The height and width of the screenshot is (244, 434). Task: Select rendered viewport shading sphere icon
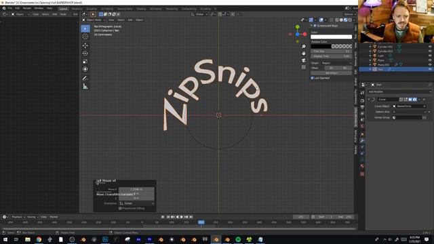350,20
